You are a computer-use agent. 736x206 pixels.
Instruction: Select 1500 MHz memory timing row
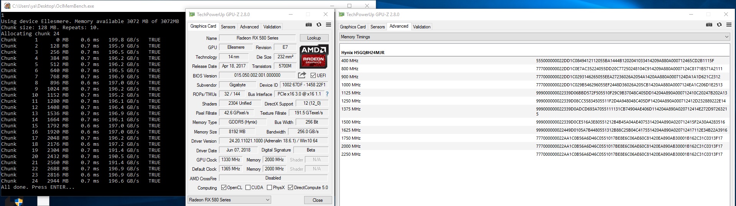535,122
